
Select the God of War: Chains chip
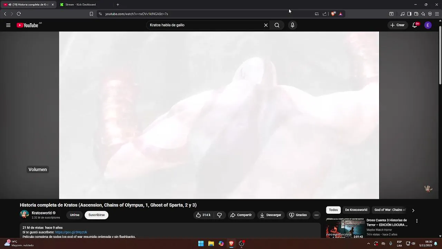click(x=390, y=210)
